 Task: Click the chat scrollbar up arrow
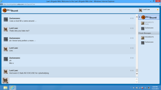tap(137, 17)
